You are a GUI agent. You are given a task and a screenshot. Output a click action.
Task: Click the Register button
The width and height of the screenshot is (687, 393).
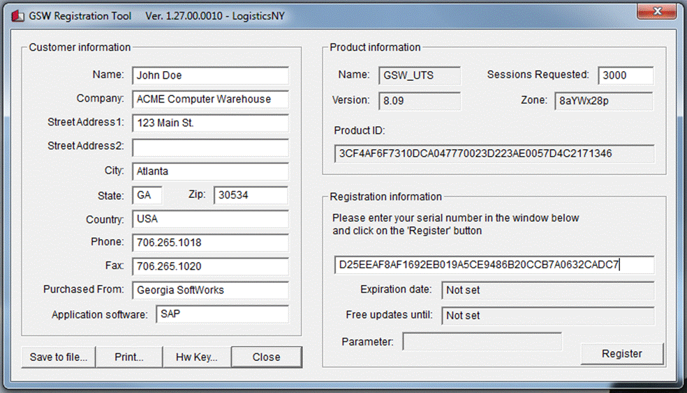point(622,354)
